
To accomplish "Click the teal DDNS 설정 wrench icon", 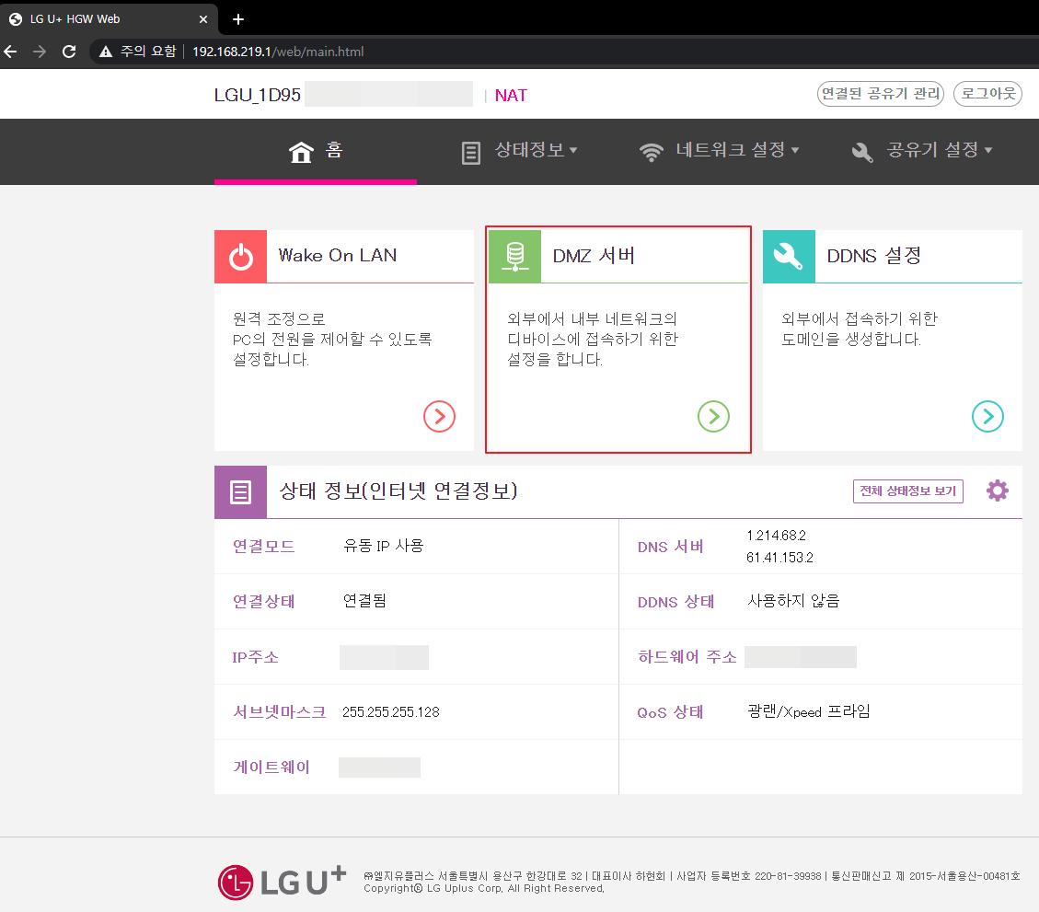I will tap(790, 257).
